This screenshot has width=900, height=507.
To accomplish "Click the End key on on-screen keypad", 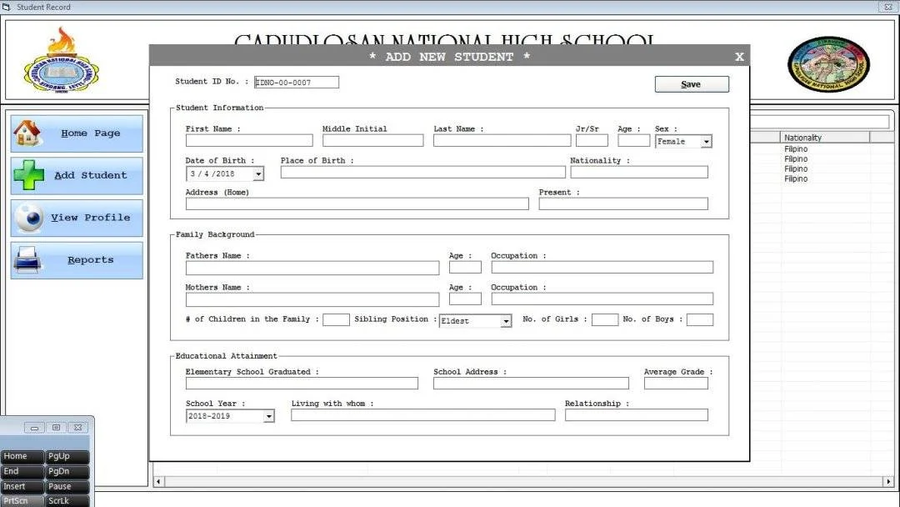I will [x=22, y=471].
